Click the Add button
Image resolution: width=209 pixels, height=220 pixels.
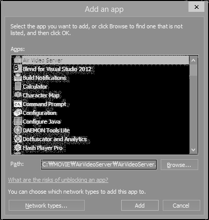140,206
